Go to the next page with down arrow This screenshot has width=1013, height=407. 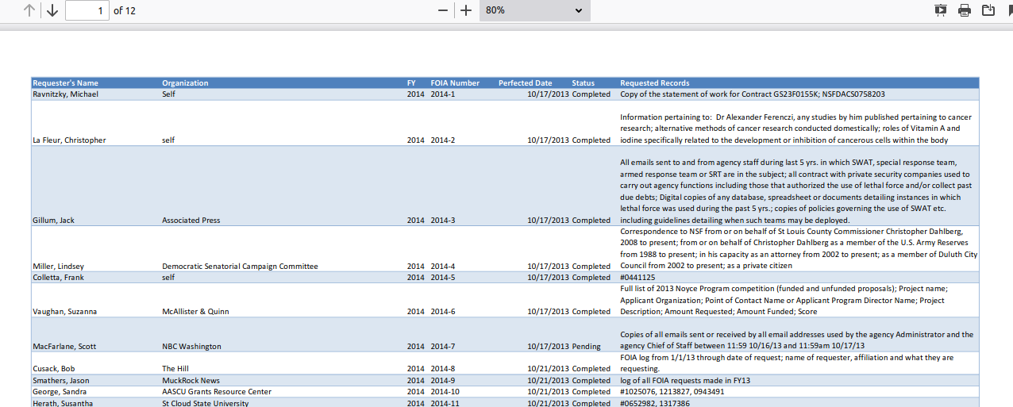click(x=52, y=10)
